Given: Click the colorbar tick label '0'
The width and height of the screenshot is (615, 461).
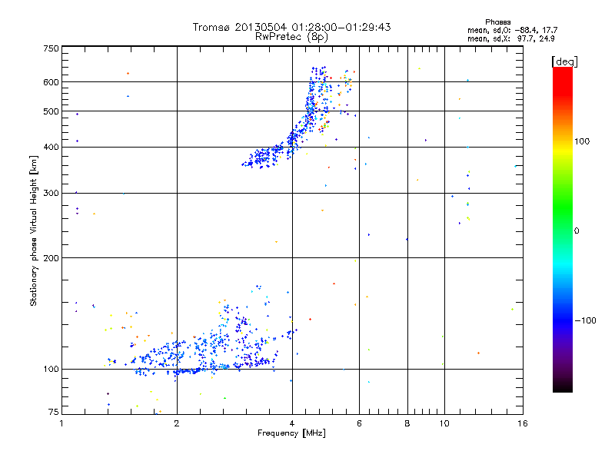Looking at the screenshot, I should (x=577, y=230).
